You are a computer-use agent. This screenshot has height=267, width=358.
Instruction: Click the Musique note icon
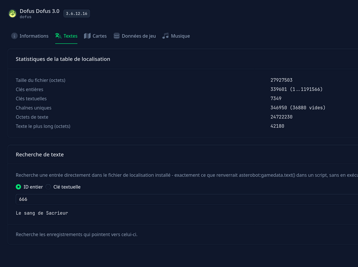(165, 36)
